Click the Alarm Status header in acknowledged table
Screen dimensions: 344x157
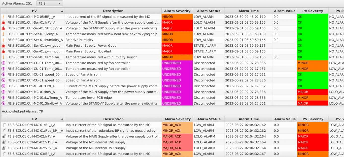(x=209, y=119)
